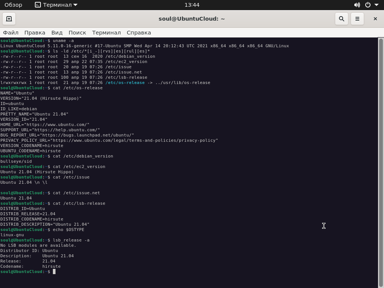The image size is (384, 288).
Task: Open the Обзор activities overview
Action: [13, 5]
